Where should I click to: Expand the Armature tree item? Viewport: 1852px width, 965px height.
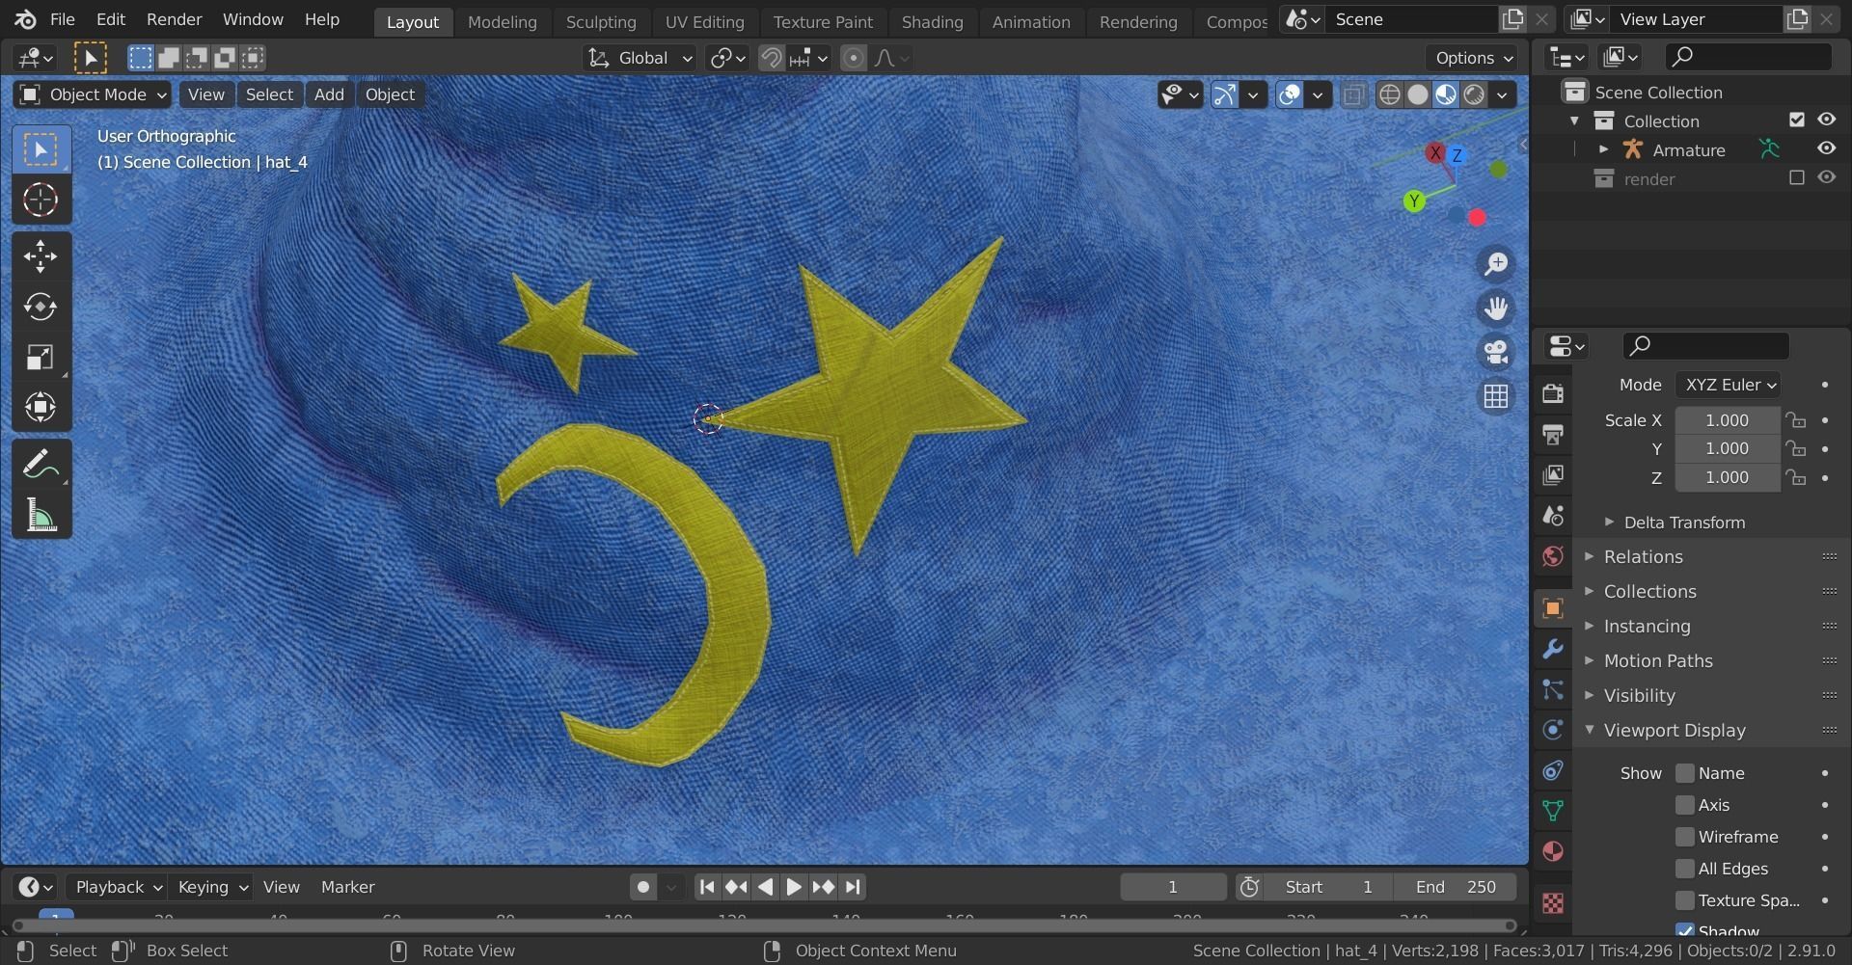(x=1603, y=149)
